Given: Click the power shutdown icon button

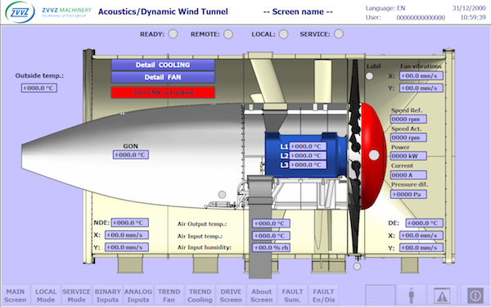Looking at the screenshot, I should point(475,296).
